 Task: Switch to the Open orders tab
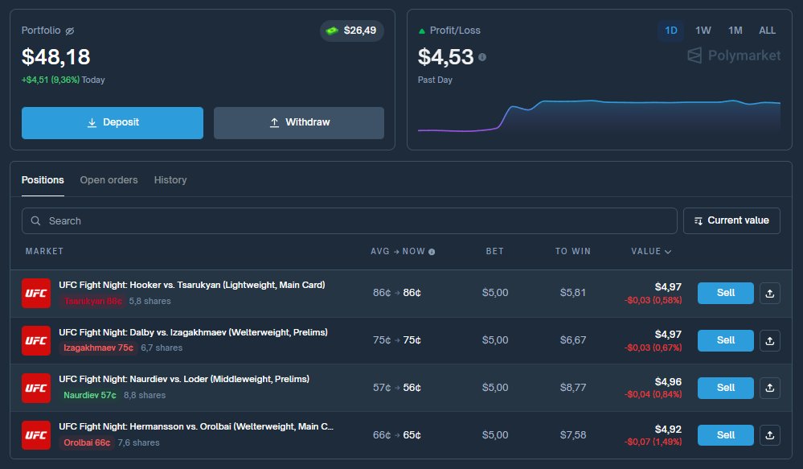click(109, 180)
